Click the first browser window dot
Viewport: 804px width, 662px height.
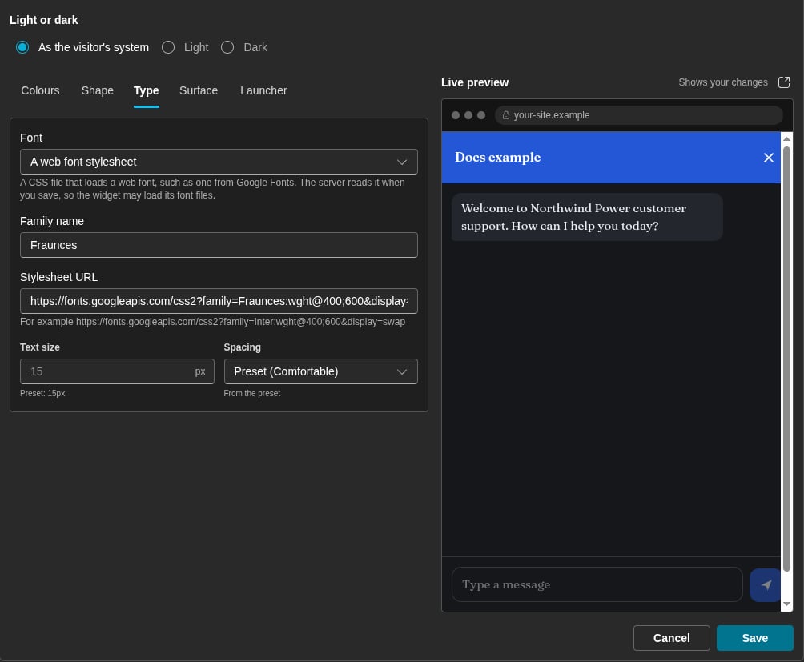pyautogui.click(x=456, y=115)
